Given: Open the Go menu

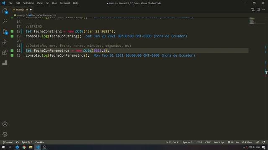Looking at the screenshot, I should (x=47, y=3).
